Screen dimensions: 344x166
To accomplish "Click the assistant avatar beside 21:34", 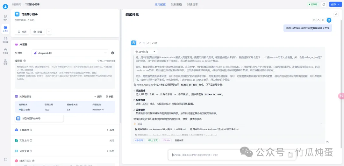I will tap(133, 43).
